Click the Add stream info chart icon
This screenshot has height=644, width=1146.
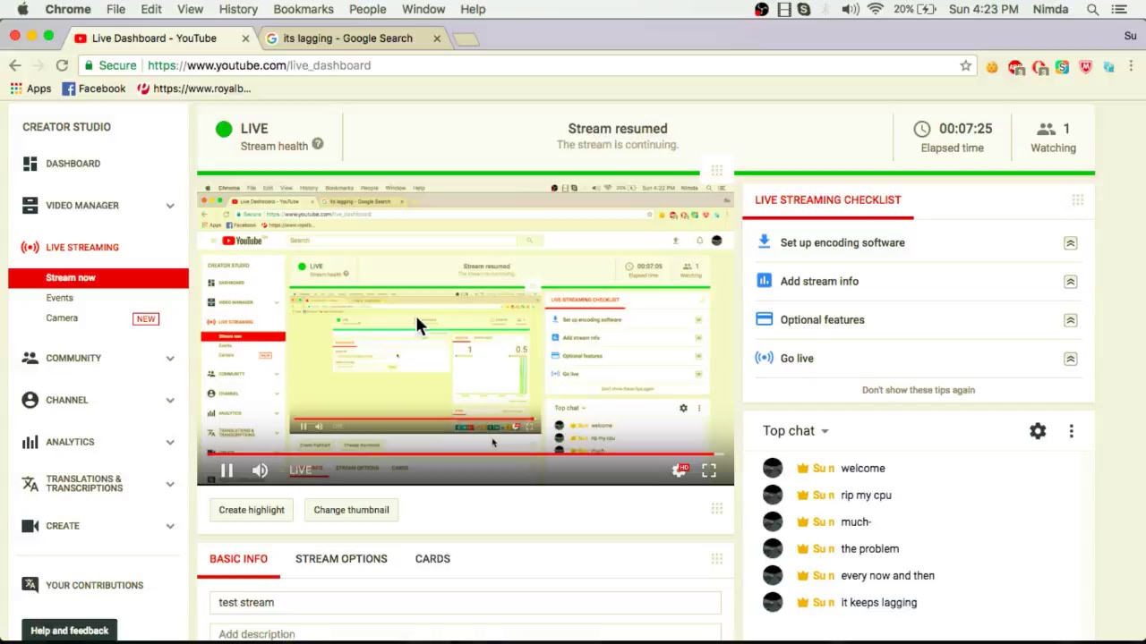(x=764, y=281)
